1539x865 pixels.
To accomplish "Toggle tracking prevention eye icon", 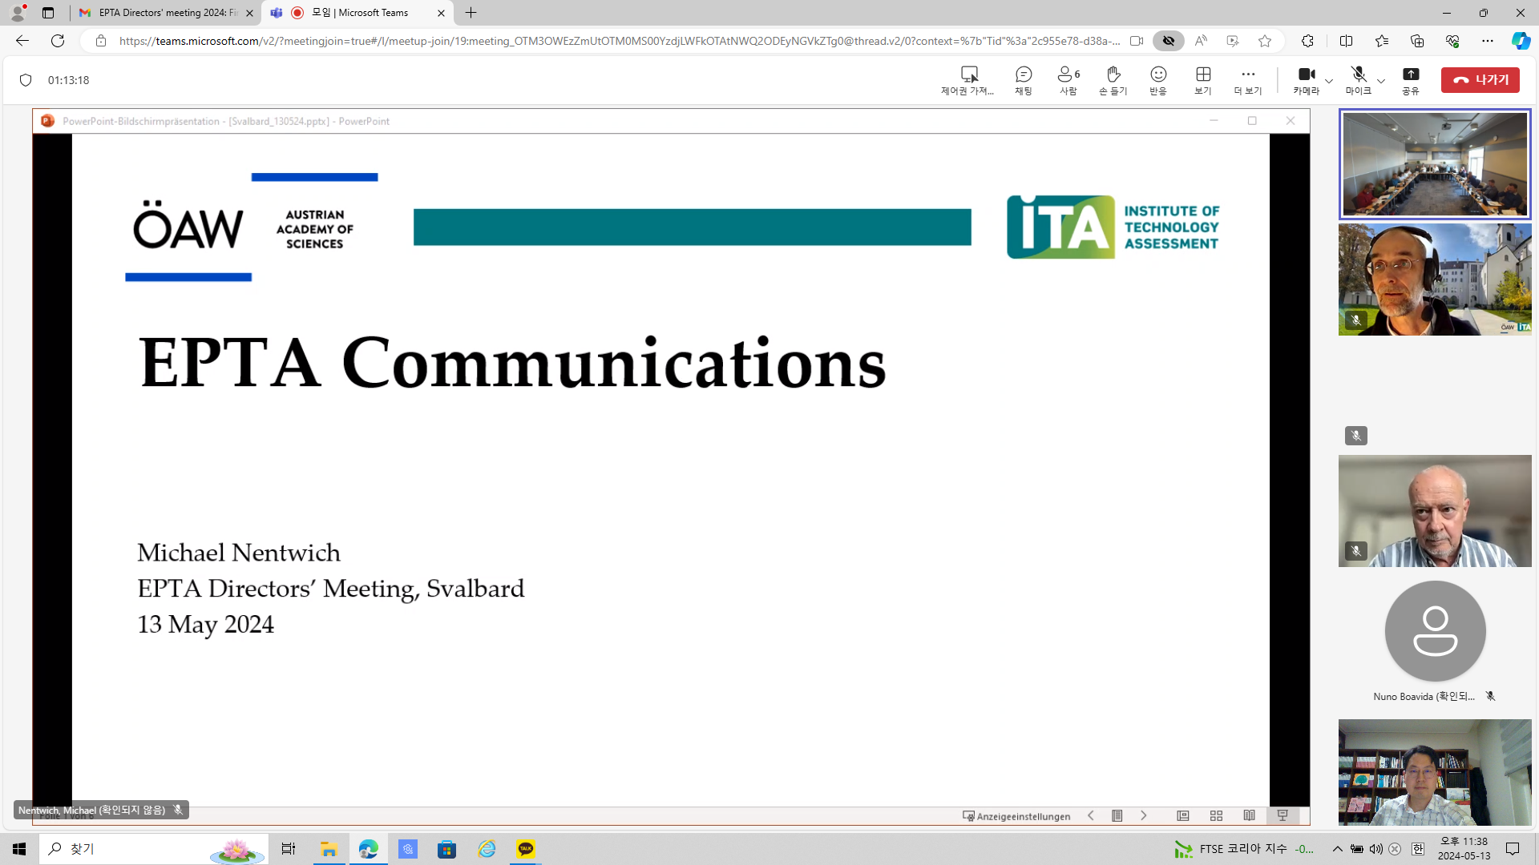I will (x=1169, y=41).
